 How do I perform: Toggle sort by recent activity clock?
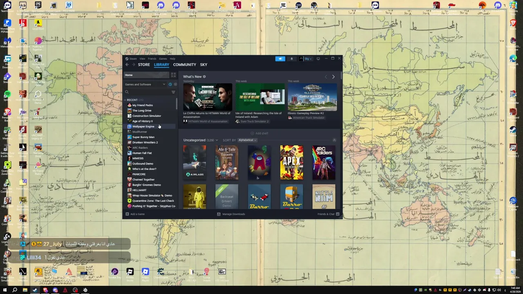(170, 85)
